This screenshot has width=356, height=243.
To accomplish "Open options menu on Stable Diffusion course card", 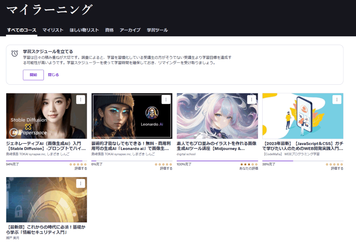I will click(x=81, y=100).
